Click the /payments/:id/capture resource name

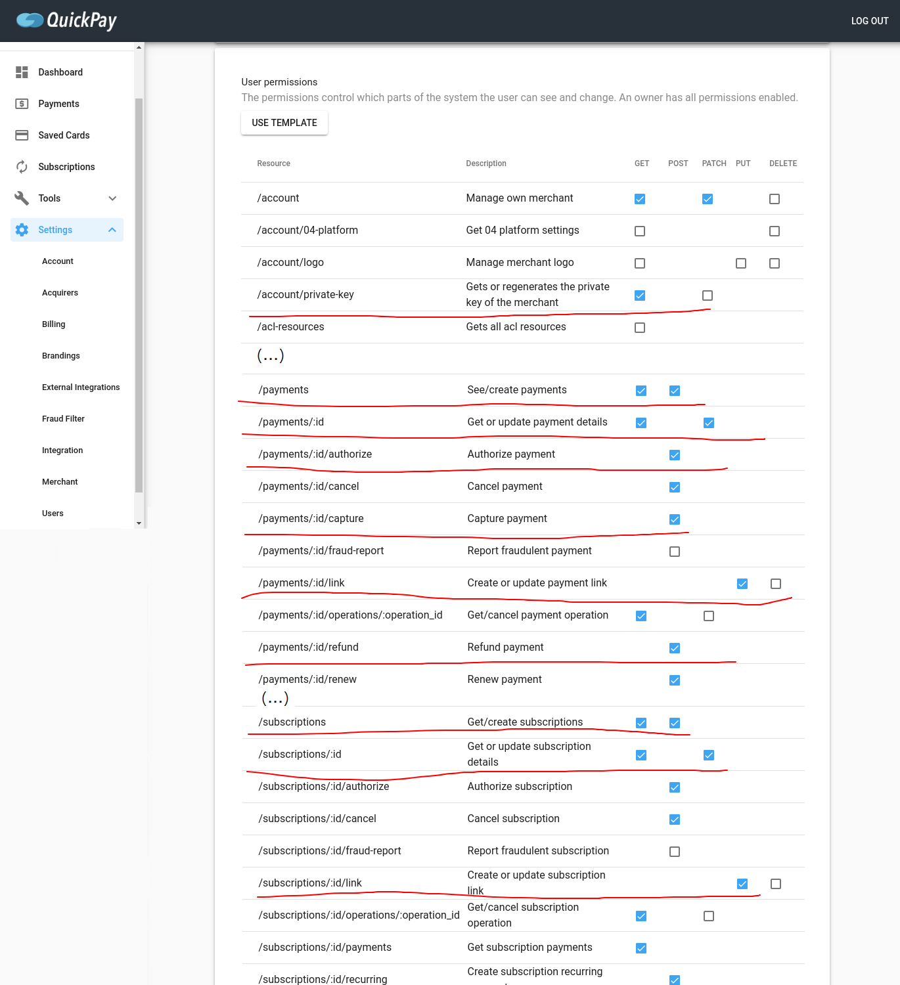click(x=311, y=519)
